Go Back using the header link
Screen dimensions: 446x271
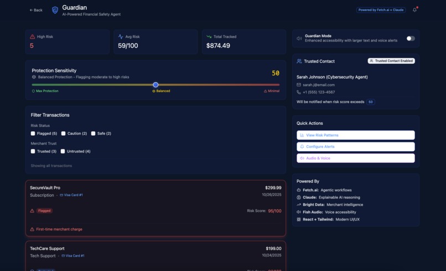coord(36,10)
